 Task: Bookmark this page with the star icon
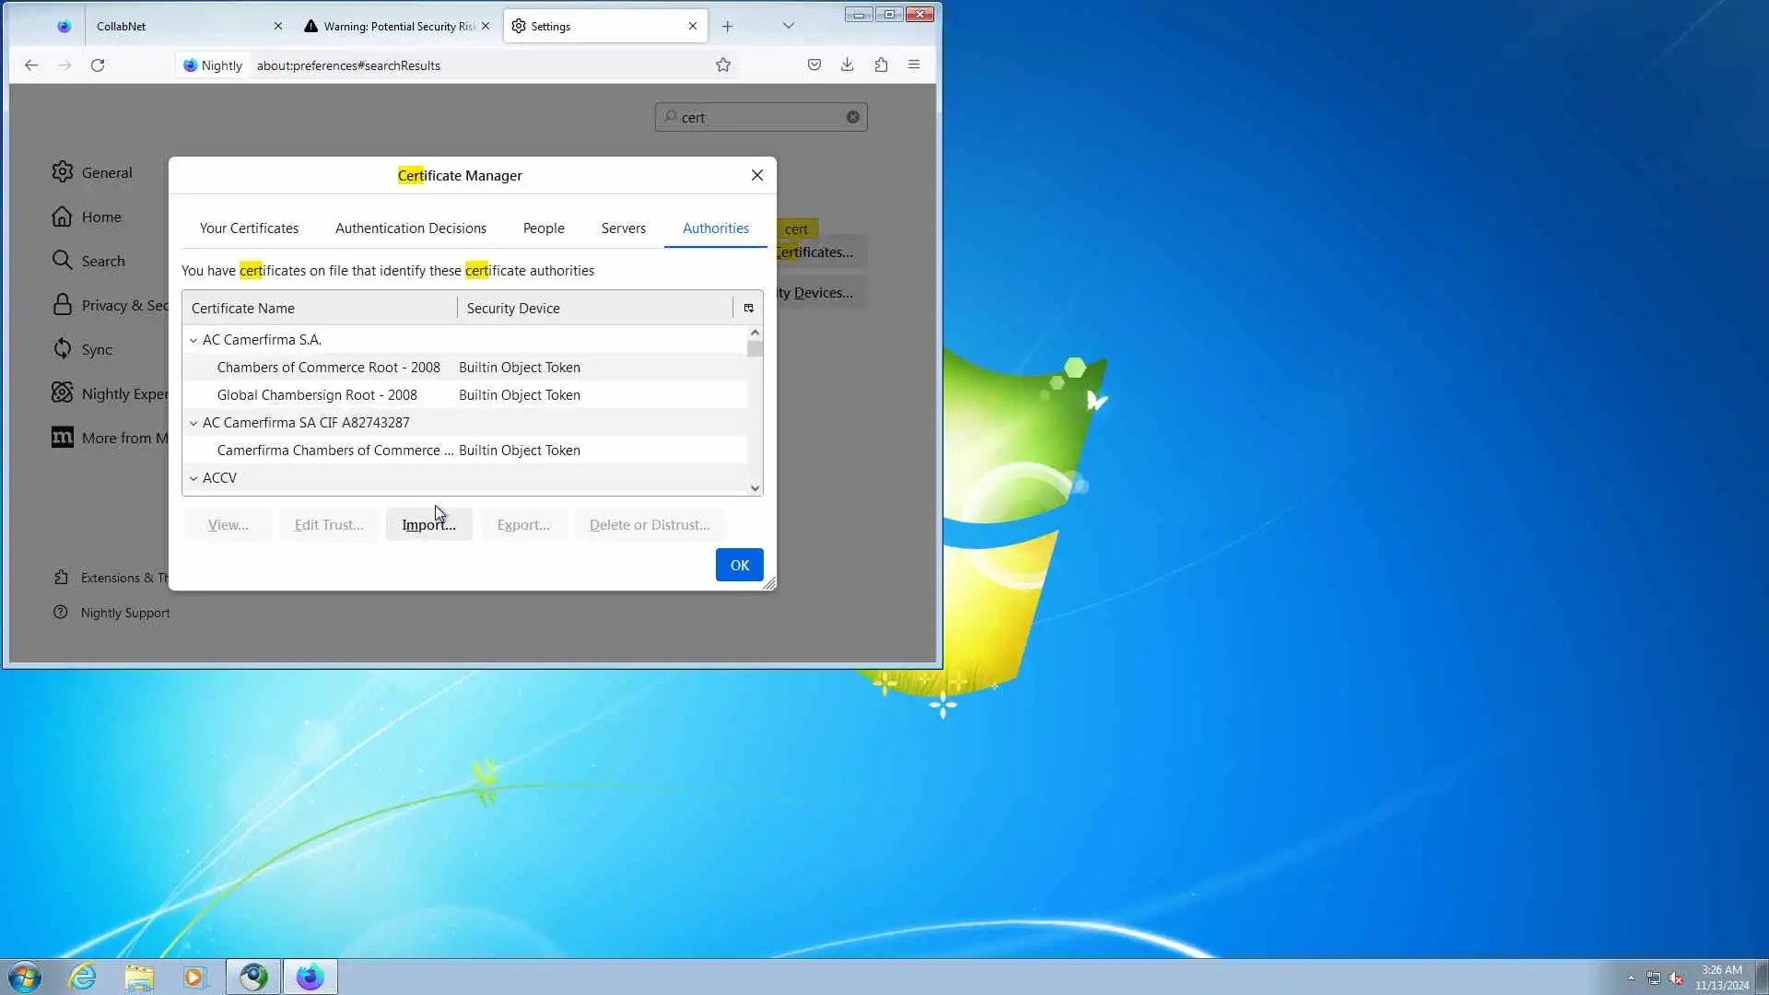723,64
